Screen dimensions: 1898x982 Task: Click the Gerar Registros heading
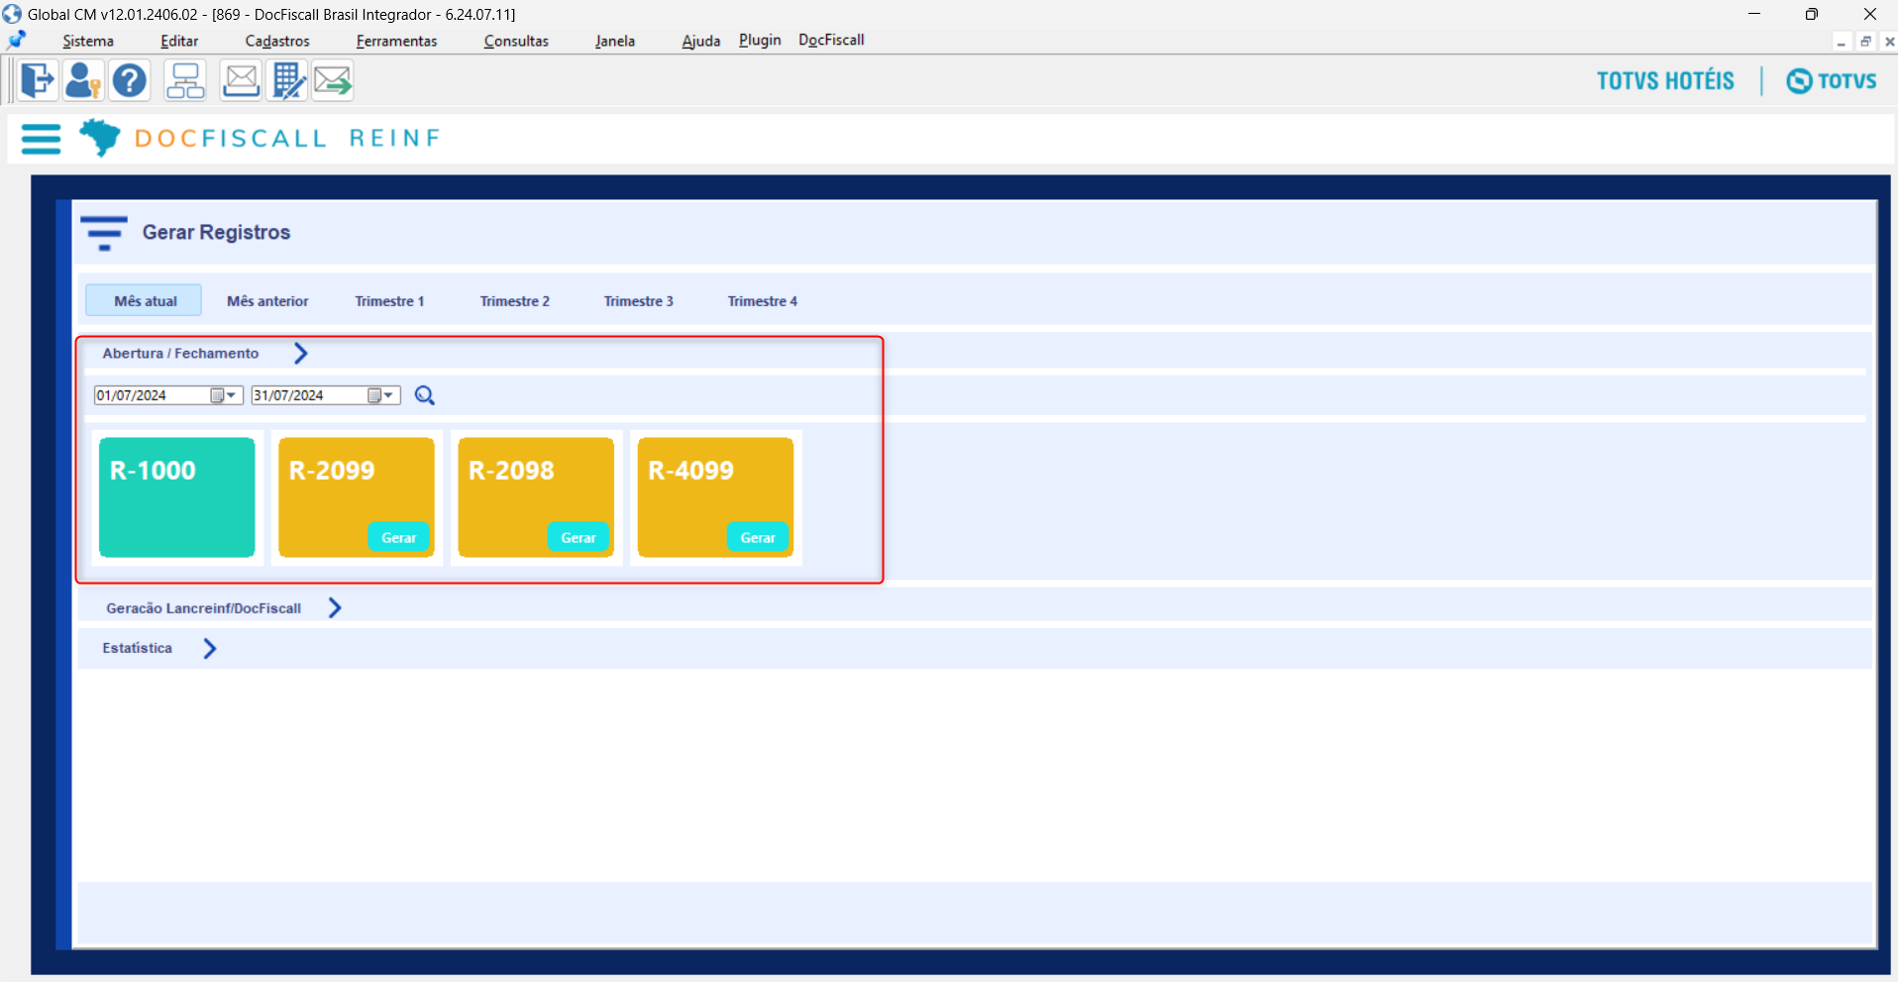216,233
